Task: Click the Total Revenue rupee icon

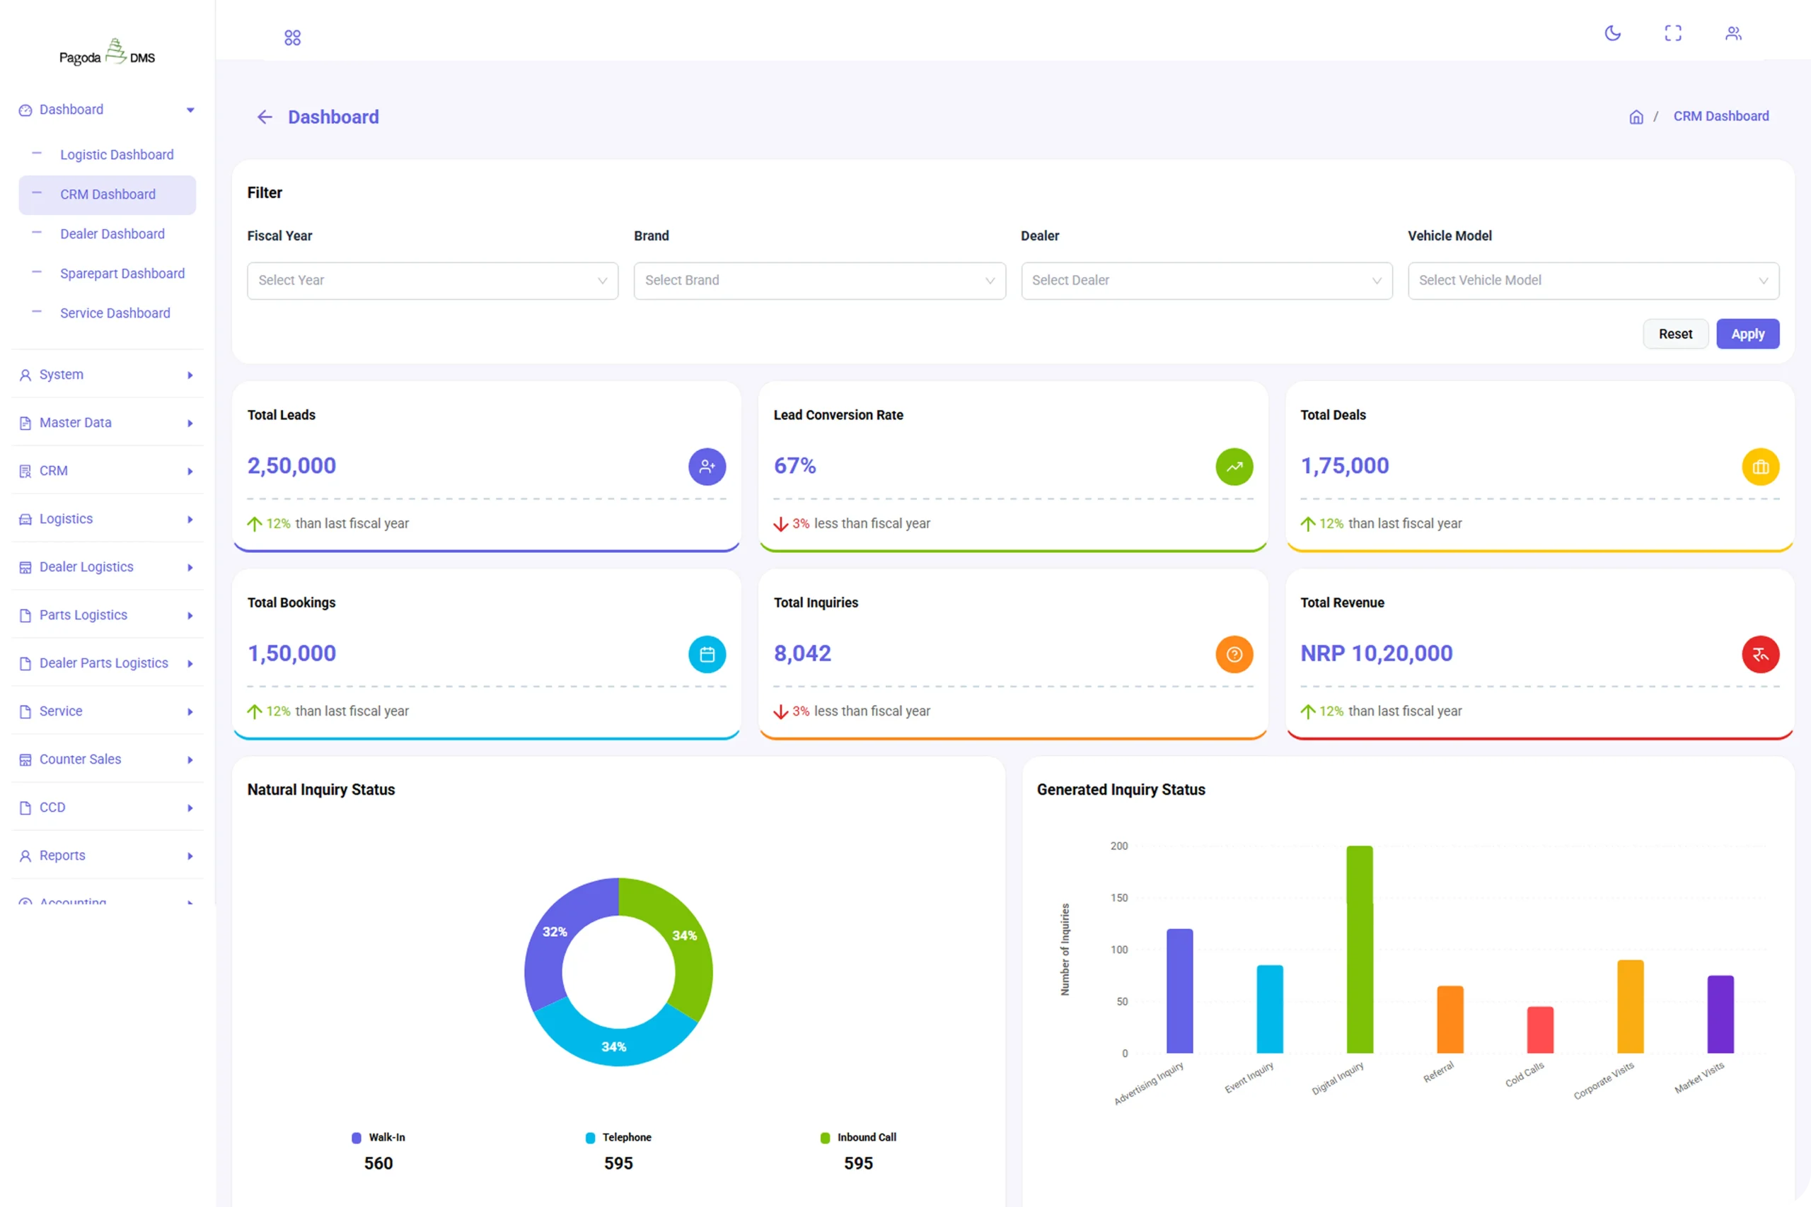Action: click(1760, 654)
